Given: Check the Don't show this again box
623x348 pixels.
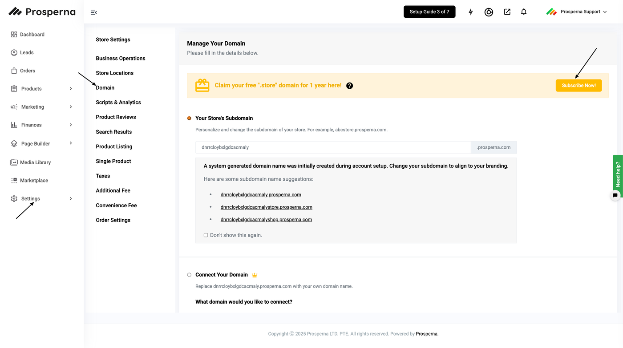Looking at the screenshot, I should 206,235.
